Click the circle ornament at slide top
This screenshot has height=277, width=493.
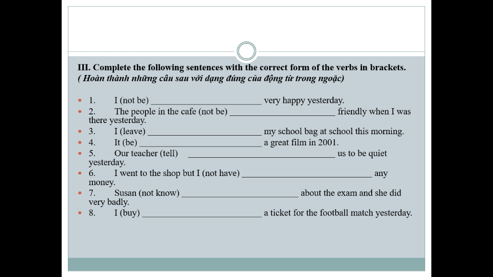pyautogui.click(x=246, y=51)
